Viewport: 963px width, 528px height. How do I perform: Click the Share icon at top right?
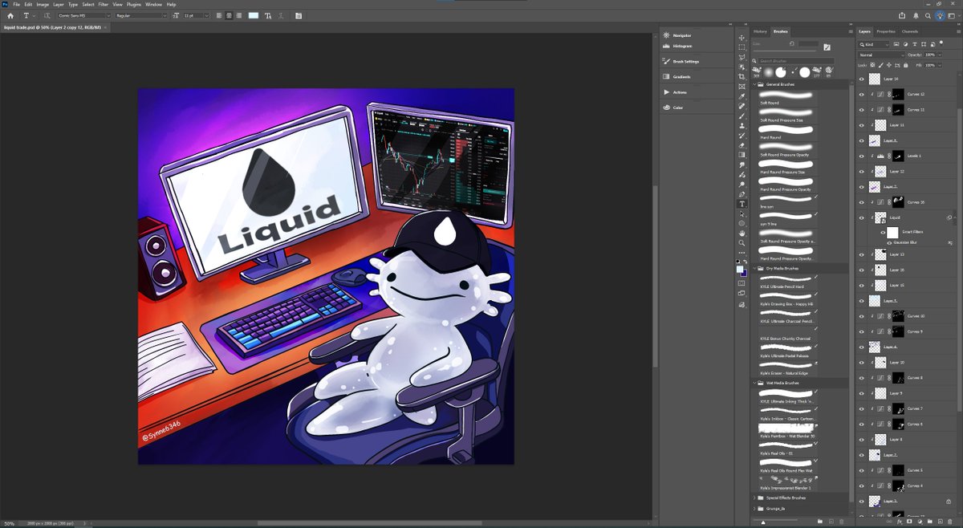pyautogui.click(x=902, y=15)
